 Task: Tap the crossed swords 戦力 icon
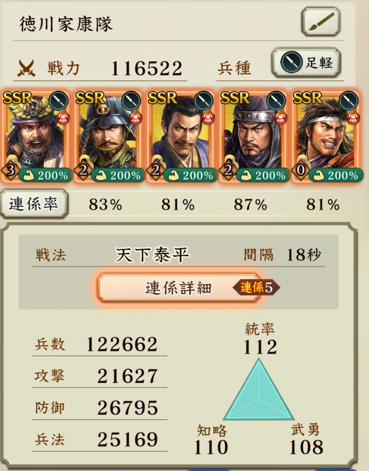[26, 68]
